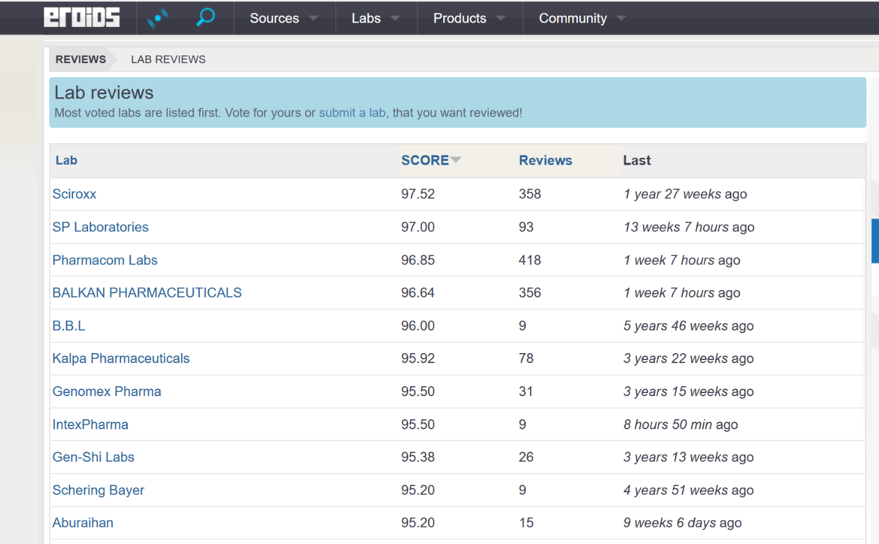
Task: Click the satellite icon in header
Action: (x=157, y=18)
